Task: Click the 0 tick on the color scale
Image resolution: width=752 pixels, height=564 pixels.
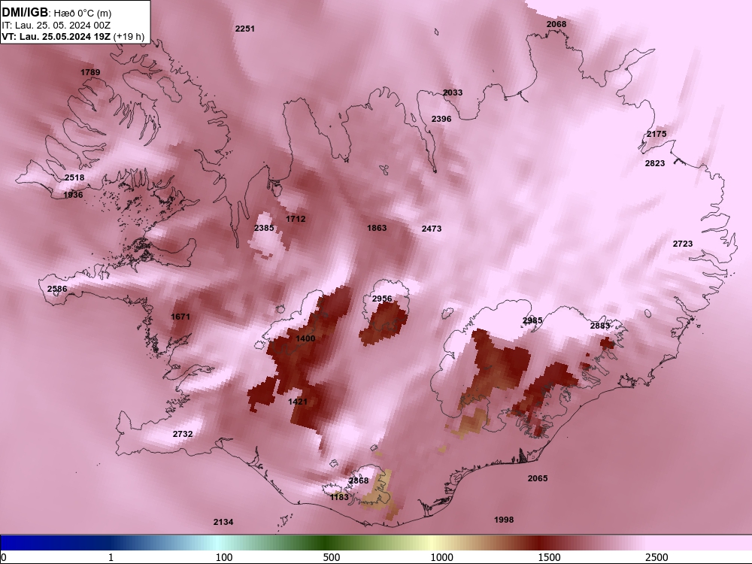Action: coord(4,557)
